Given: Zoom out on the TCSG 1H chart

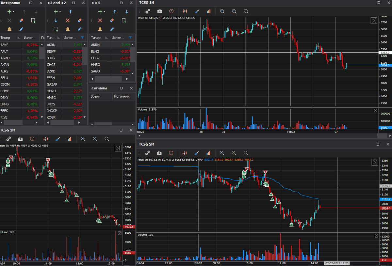Looking at the screenshot, I should (x=234, y=11).
